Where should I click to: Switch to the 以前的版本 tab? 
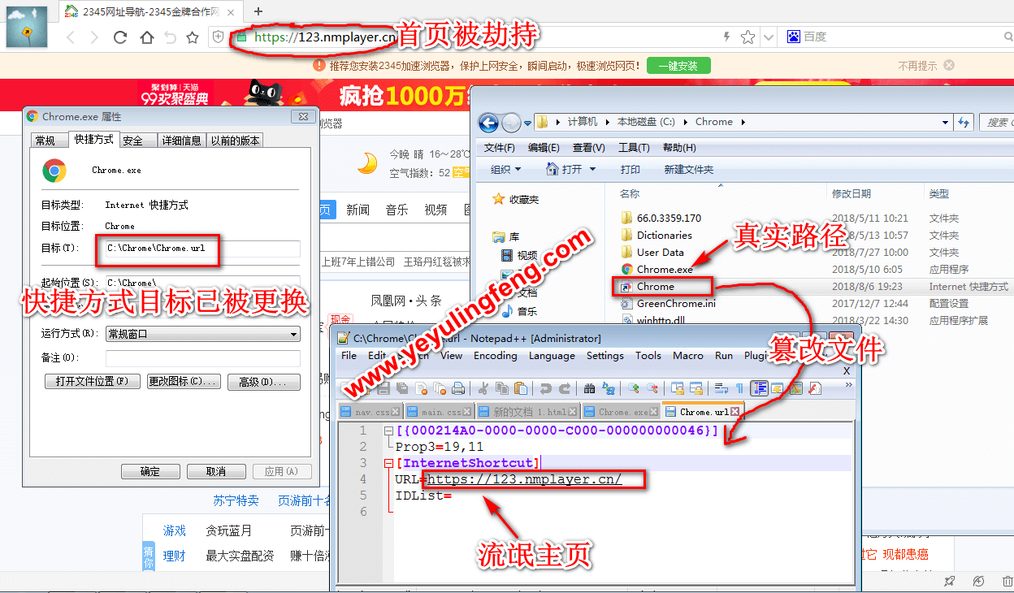point(236,141)
